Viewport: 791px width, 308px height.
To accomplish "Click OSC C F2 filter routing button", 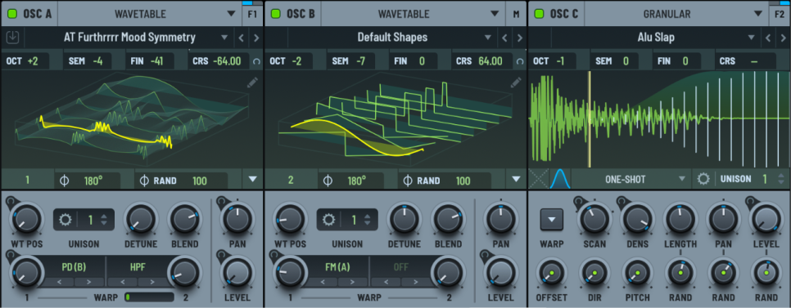I will point(780,14).
